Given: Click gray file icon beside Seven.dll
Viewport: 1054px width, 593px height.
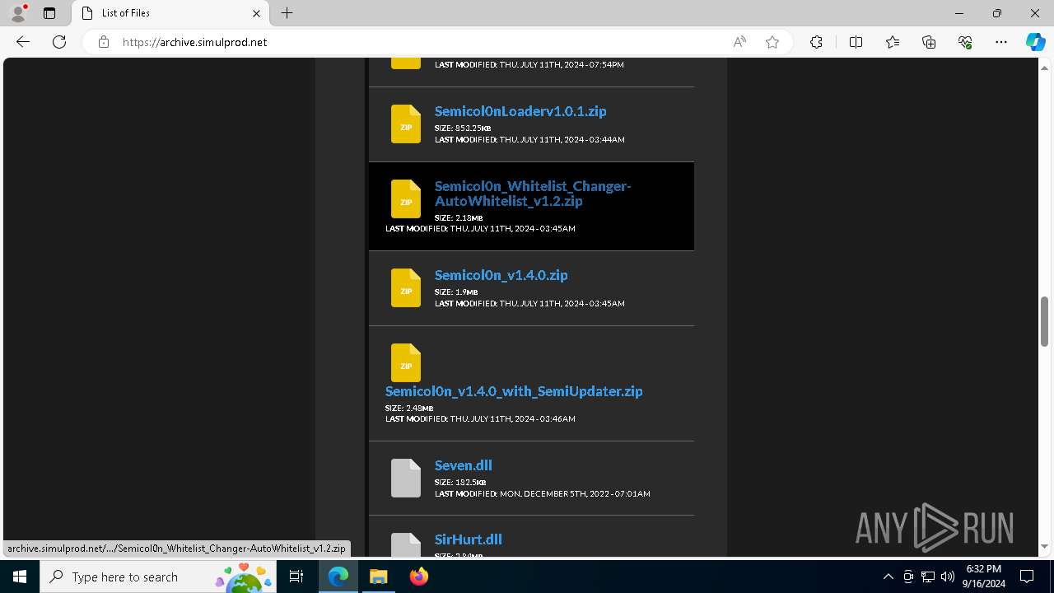Looking at the screenshot, I should (405, 478).
